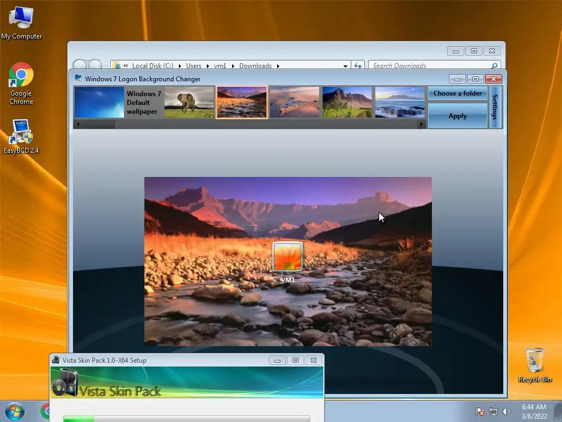
Task: Click the Users breadcrumb in Explorer
Action: click(x=194, y=66)
